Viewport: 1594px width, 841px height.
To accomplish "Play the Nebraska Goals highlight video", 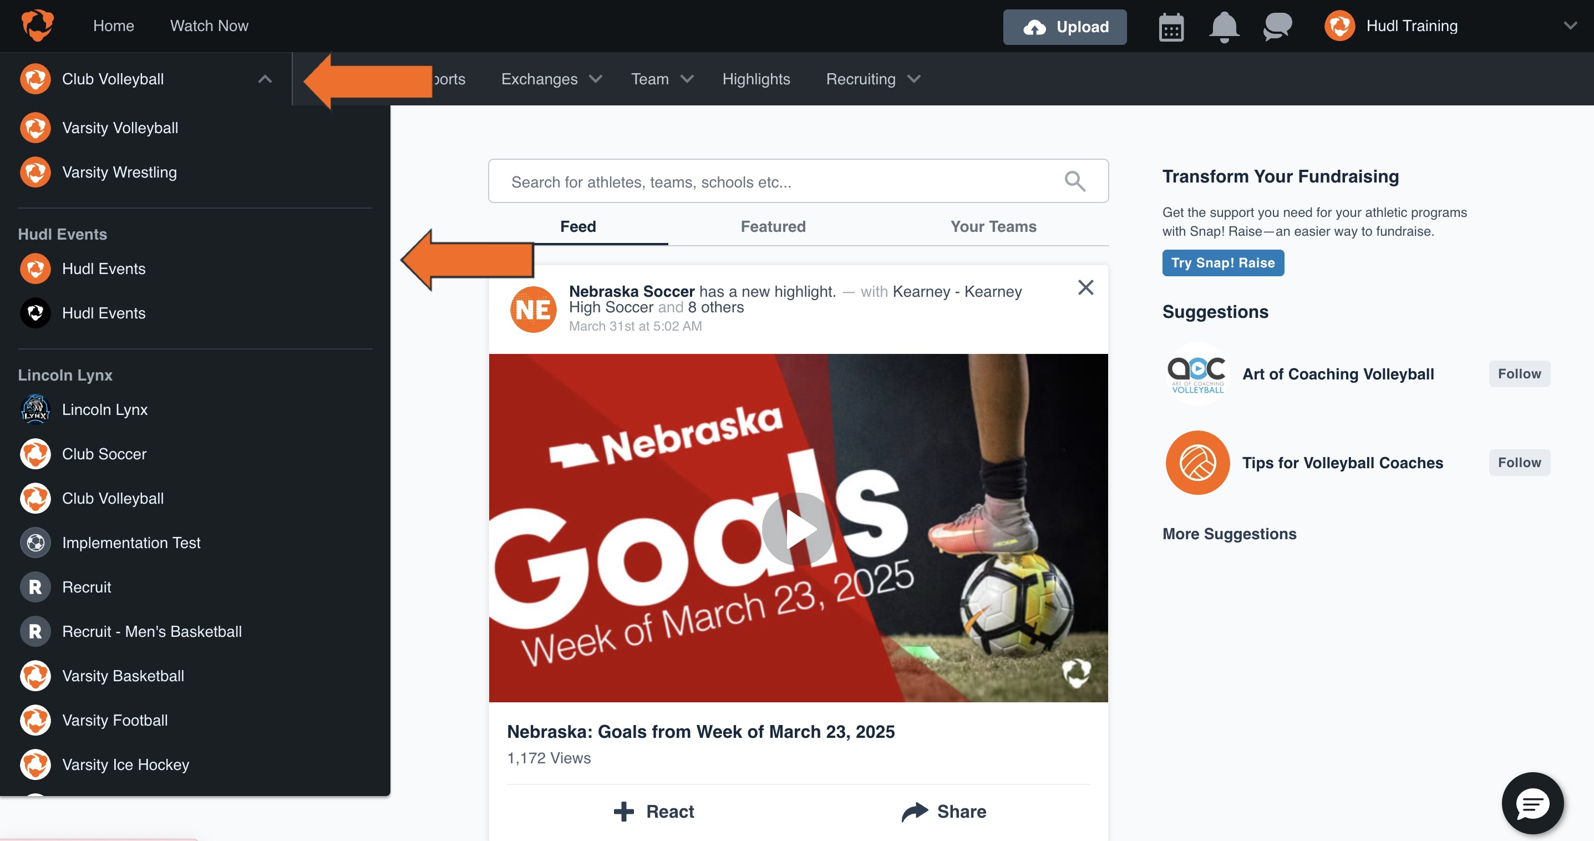I will click(798, 529).
